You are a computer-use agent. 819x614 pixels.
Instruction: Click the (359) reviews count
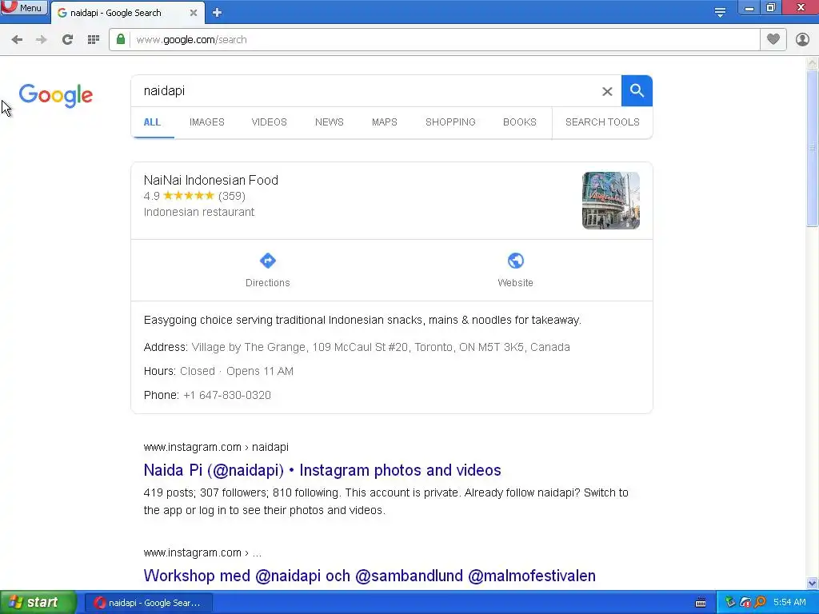pos(232,197)
